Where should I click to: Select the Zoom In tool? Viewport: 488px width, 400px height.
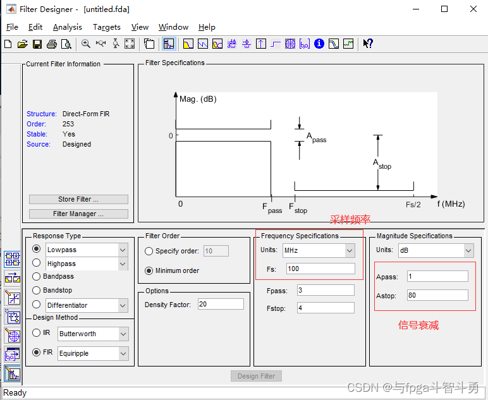(x=86, y=44)
